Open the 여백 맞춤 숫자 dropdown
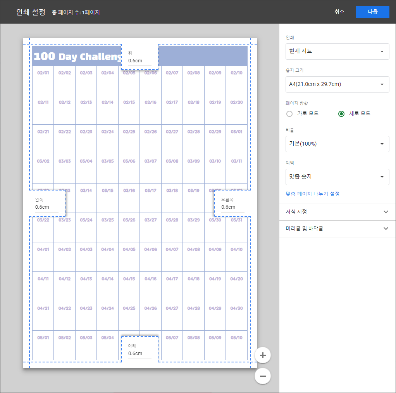Screen dimensions: 396x393 click(337, 177)
